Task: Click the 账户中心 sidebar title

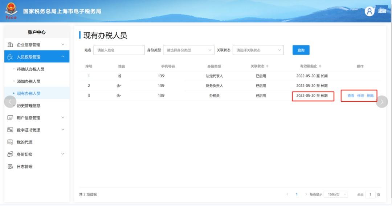Action: pos(37,32)
